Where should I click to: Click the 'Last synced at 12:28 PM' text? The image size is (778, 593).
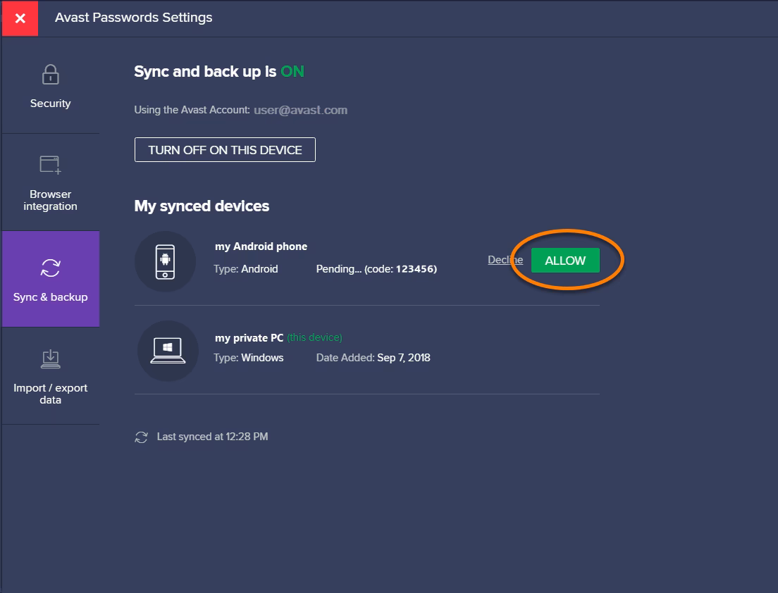pos(212,437)
